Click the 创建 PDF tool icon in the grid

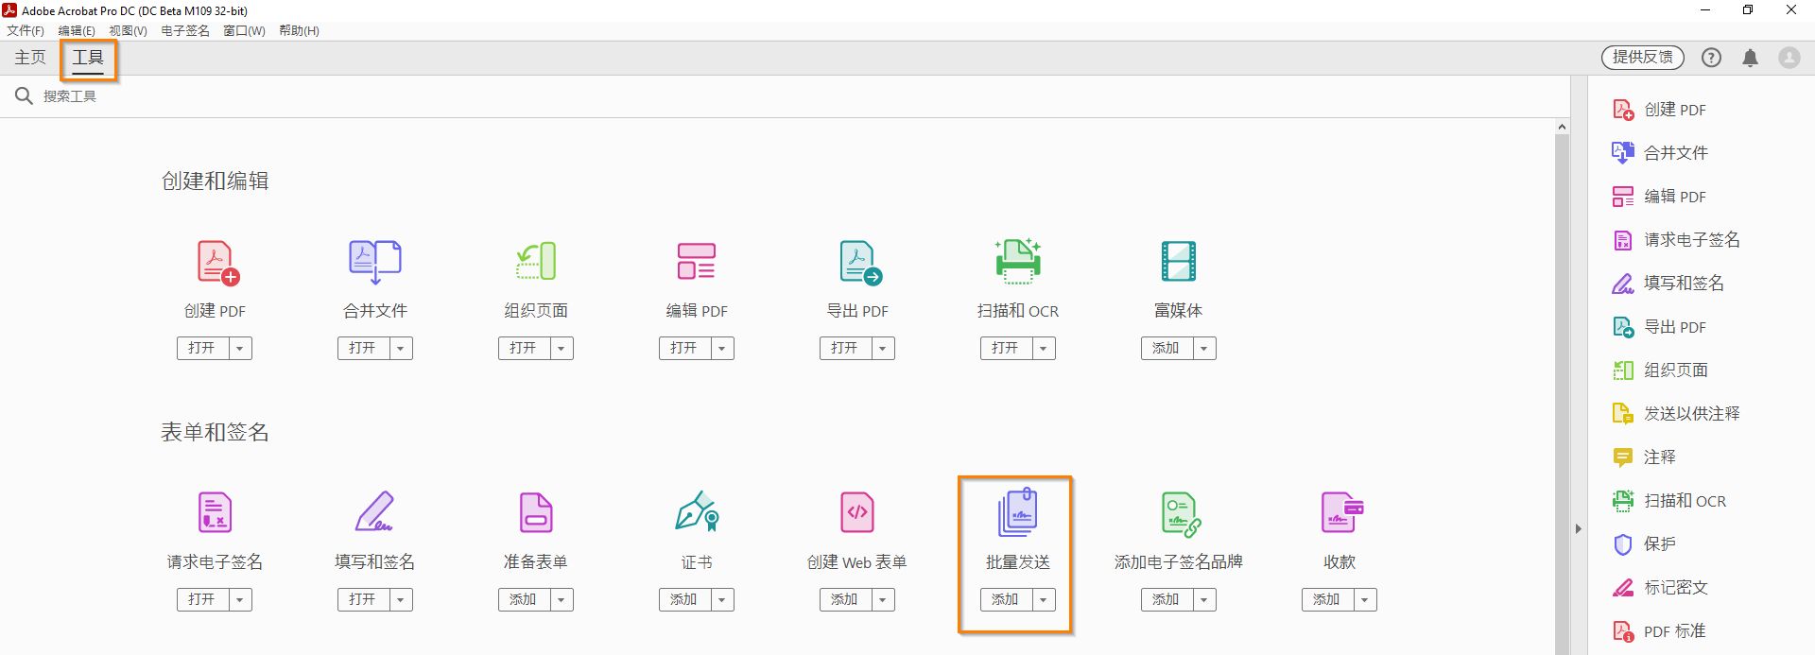pyautogui.click(x=217, y=262)
